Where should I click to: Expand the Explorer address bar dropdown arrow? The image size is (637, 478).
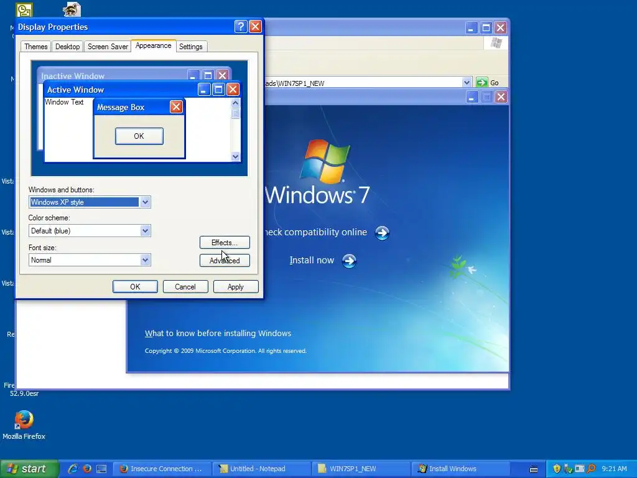[x=467, y=83]
